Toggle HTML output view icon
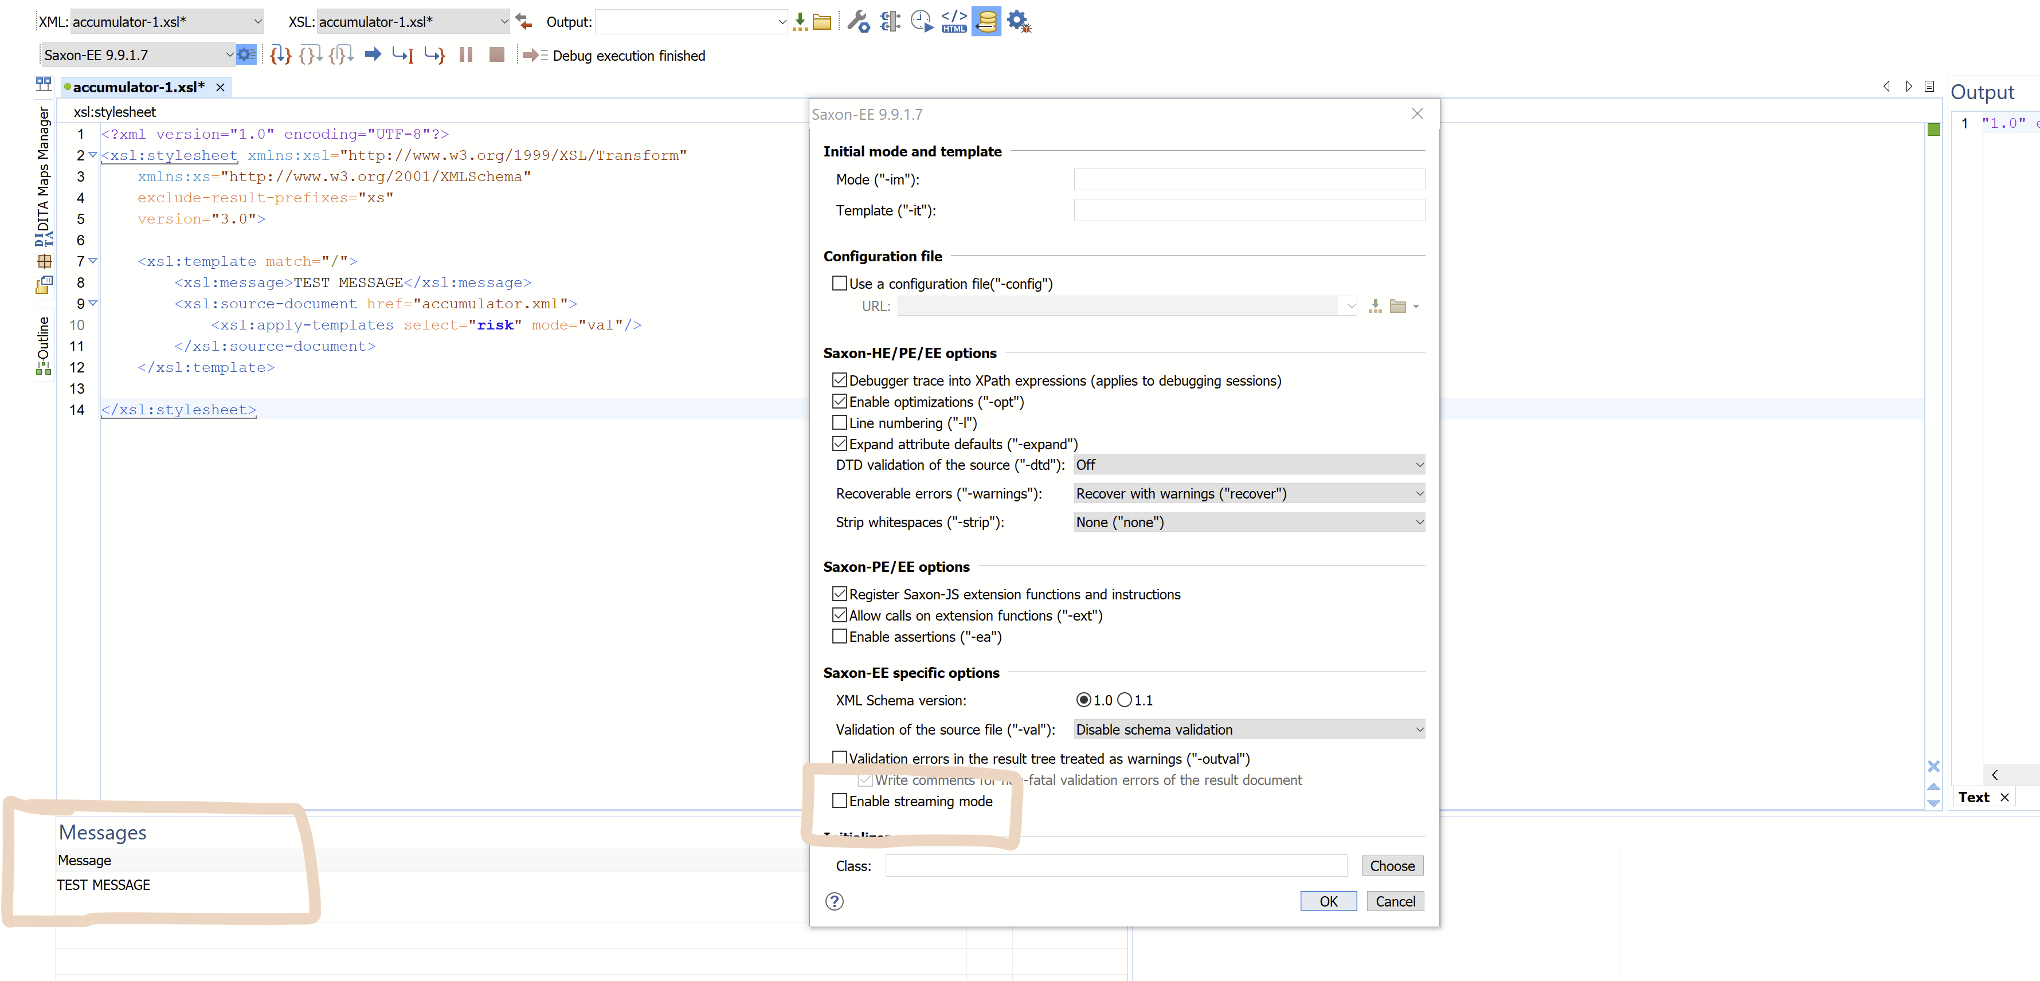Image resolution: width=2040 pixels, height=981 pixels. click(x=953, y=21)
